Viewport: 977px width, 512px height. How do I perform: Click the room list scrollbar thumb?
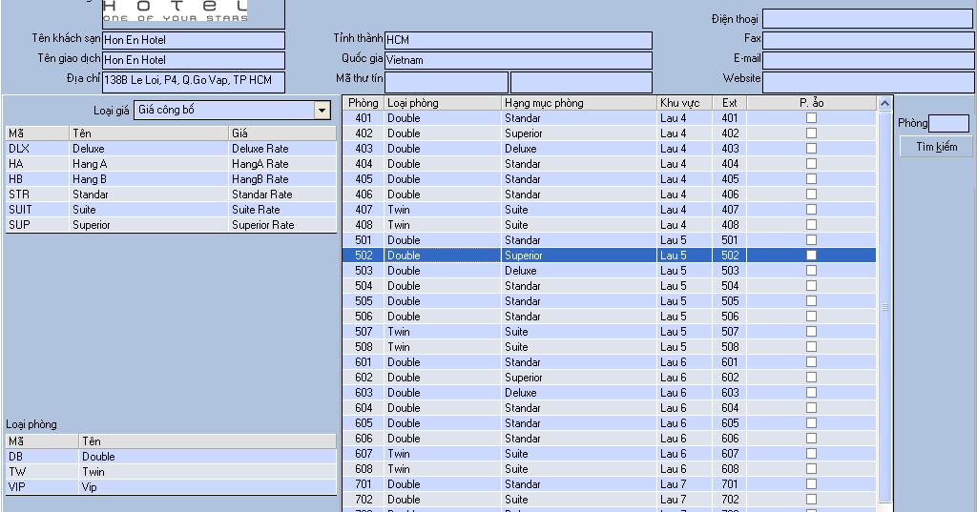884,306
